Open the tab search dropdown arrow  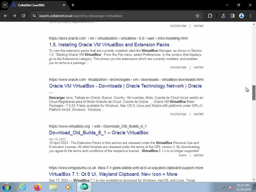click(x=5, y=5)
